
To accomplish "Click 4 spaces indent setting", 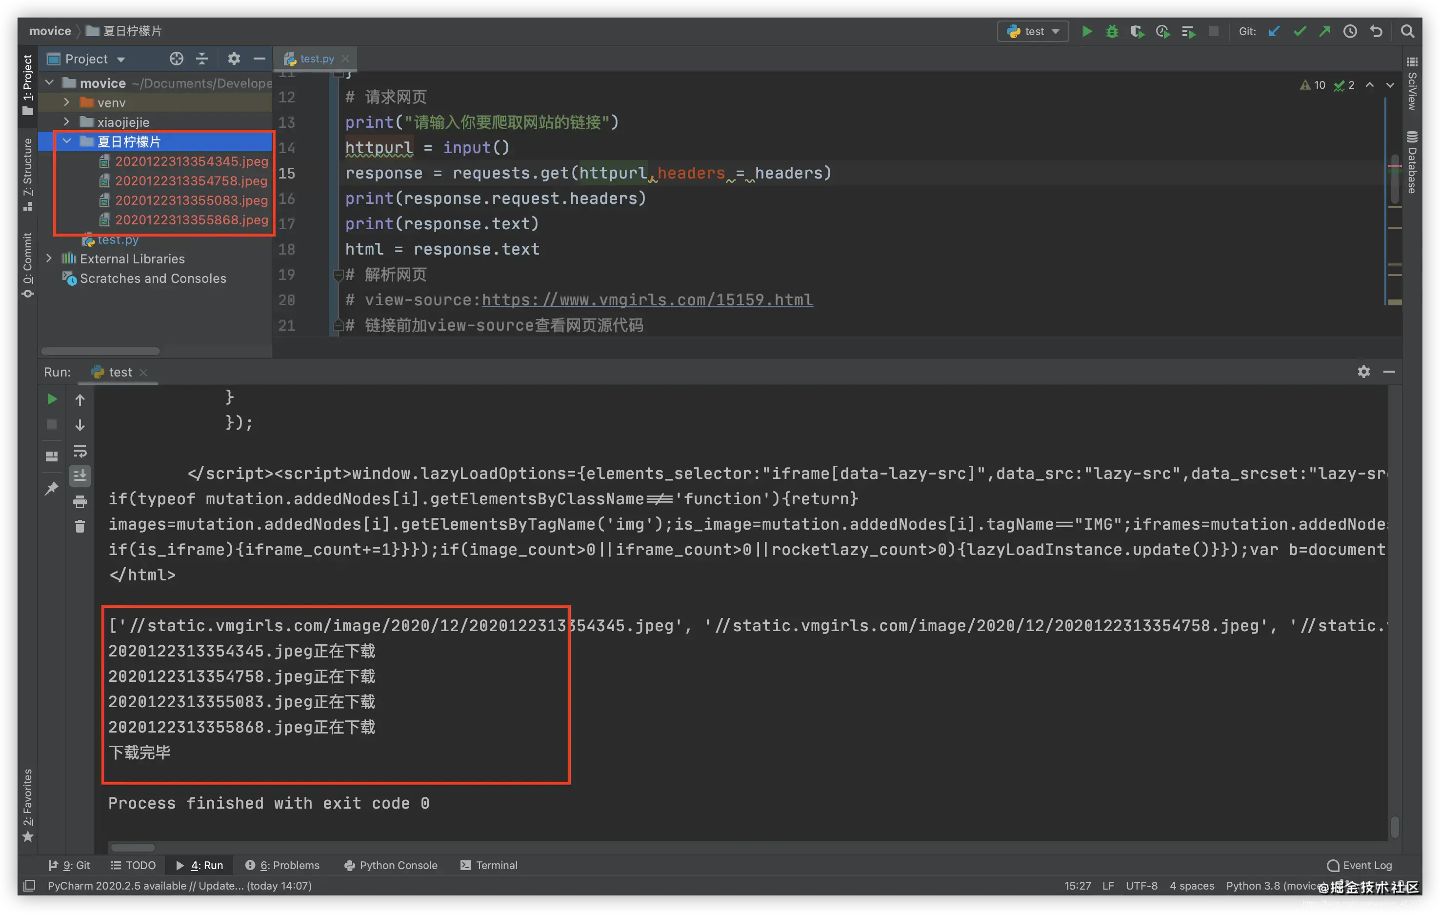I will tap(1192, 886).
